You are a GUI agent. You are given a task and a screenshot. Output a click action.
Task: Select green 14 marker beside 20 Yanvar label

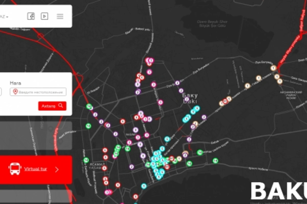click(x=89, y=106)
